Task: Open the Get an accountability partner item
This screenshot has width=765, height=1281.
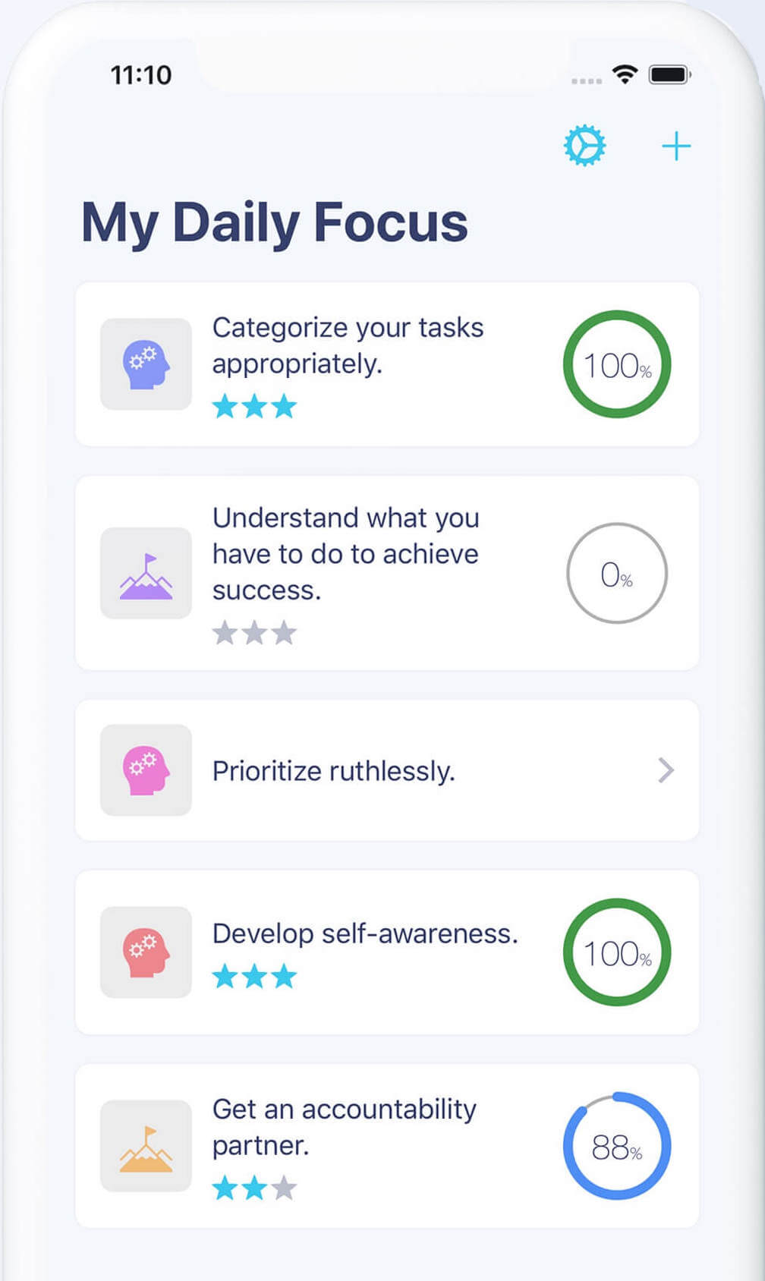Action: (387, 1146)
